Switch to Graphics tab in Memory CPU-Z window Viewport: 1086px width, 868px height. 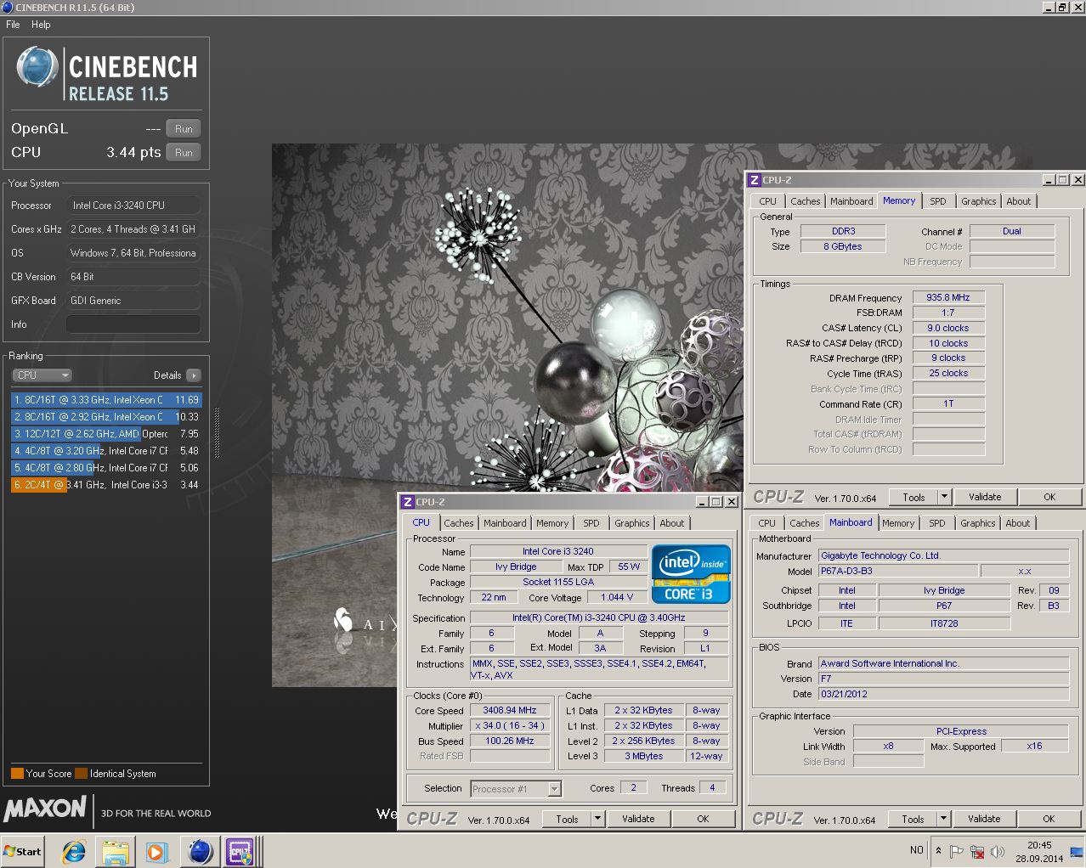pyautogui.click(x=978, y=201)
